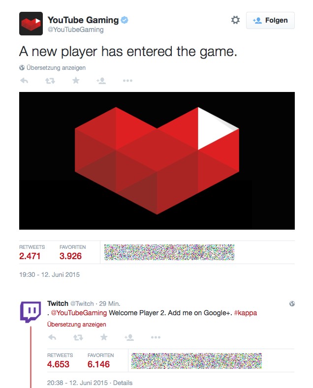
Task: Reply to the YouTube Gaming tweet
Action: coord(24,81)
